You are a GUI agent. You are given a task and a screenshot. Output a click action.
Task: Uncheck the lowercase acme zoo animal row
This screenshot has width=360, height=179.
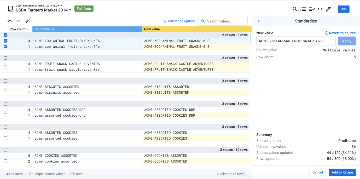tap(5, 46)
